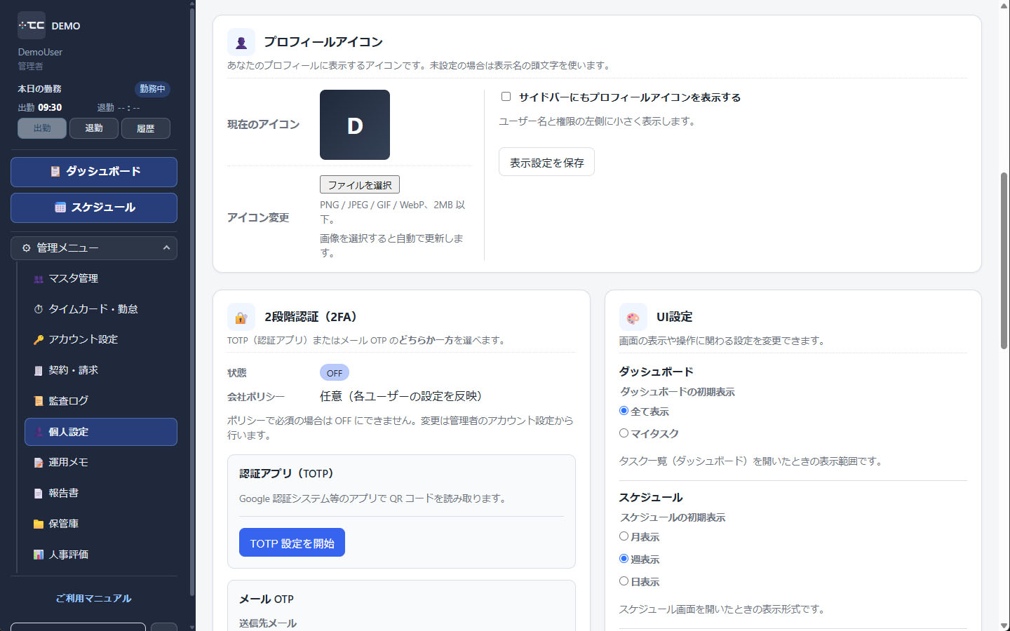Open attendance 履歴 button
The image size is (1010, 631).
pos(146,128)
